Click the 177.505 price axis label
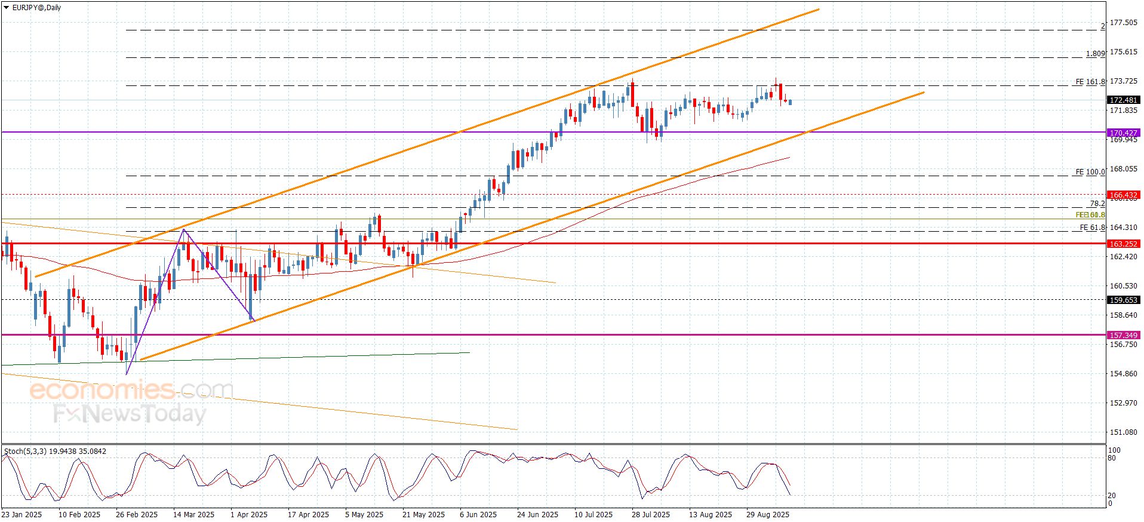The height and width of the screenshot is (522, 1144). 1123,23
